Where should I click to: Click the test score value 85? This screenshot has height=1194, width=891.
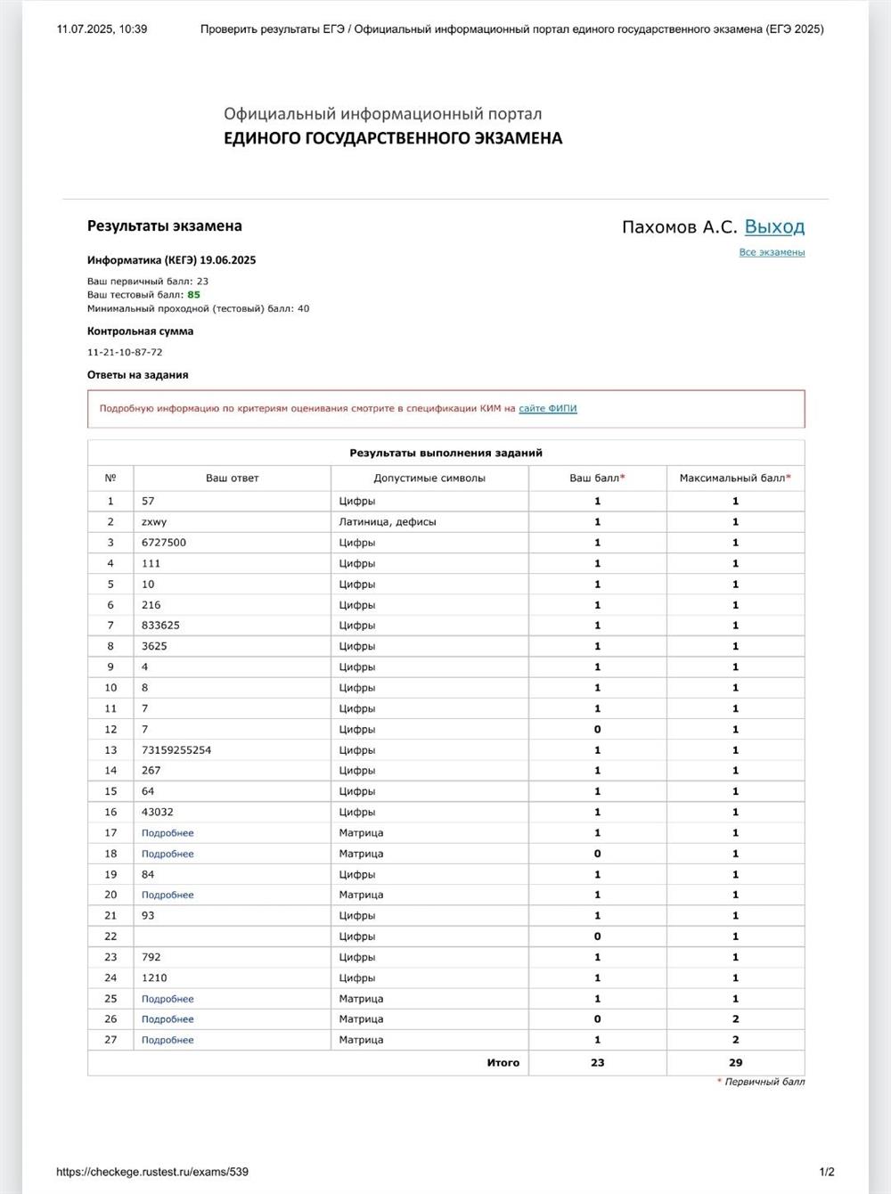193,295
